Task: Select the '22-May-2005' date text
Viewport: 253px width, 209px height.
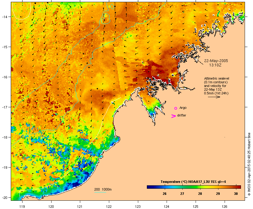Action: click(x=216, y=61)
